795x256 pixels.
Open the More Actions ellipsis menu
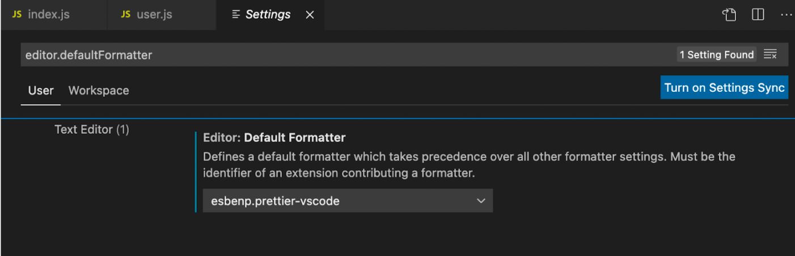785,14
